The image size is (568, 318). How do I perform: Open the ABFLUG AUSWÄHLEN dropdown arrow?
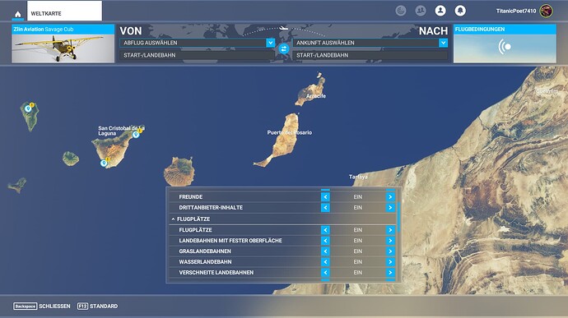pos(270,43)
